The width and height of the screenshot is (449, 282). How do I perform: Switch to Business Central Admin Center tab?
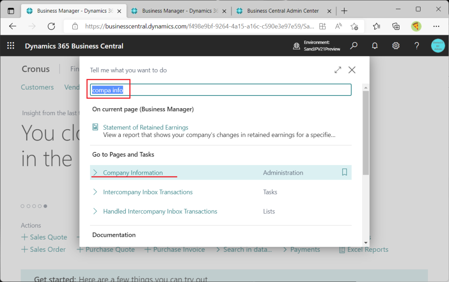point(284,11)
